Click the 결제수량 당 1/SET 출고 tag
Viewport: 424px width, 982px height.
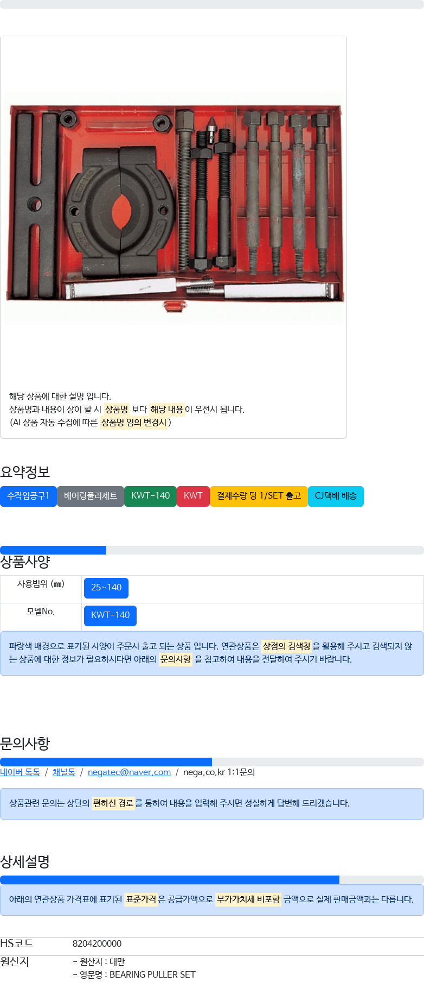coord(259,496)
